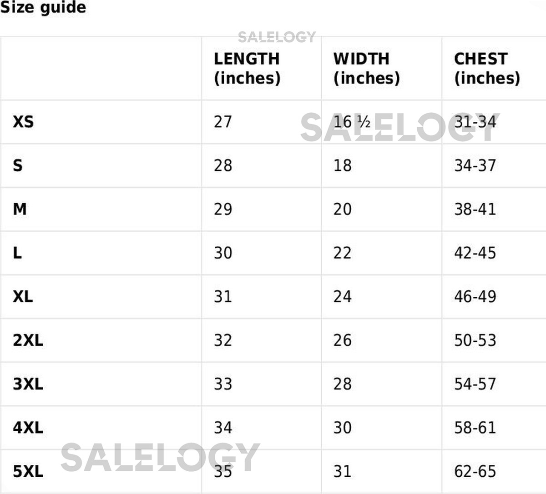The width and height of the screenshot is (546, 494).
Task: Click the XS size row label
Action: (x=23, y=122)
